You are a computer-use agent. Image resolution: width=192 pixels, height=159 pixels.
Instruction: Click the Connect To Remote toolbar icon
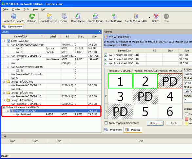(x=13, y=16)
